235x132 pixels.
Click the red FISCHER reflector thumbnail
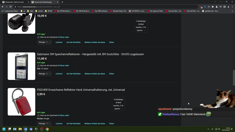coord(21,102)
